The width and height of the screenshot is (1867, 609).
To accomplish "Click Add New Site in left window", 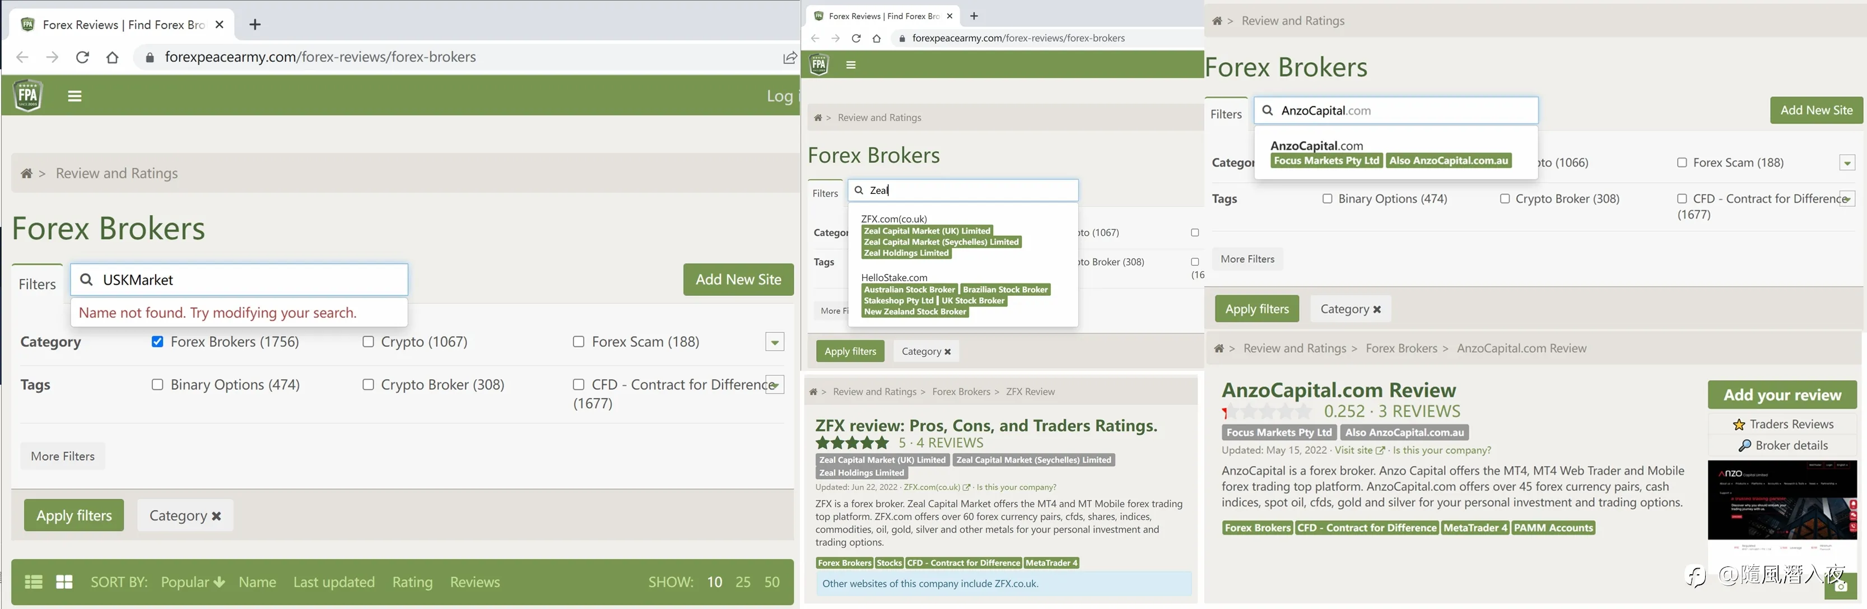I will click(x=738, y=280).
